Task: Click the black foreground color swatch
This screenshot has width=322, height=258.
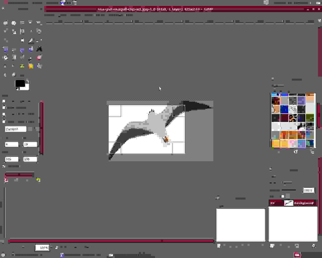Action: coord(20,83)
